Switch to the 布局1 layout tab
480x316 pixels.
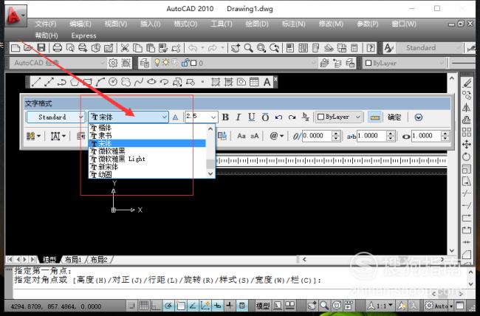point(73,260)
